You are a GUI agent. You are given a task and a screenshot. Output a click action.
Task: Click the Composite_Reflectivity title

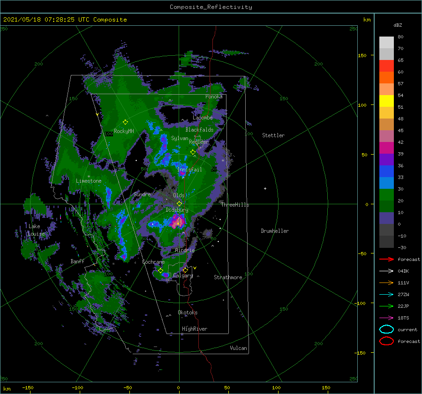[x=211, y=7]
